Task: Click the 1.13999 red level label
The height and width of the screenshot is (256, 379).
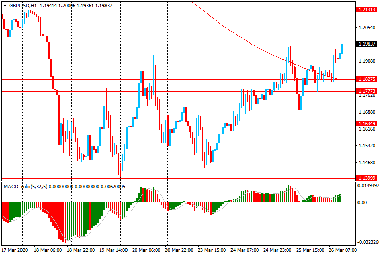Action: point(367,178)
